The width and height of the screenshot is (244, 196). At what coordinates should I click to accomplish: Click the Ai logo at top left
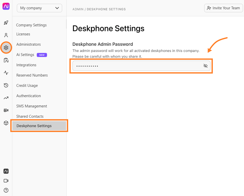[x=6, y=6]
